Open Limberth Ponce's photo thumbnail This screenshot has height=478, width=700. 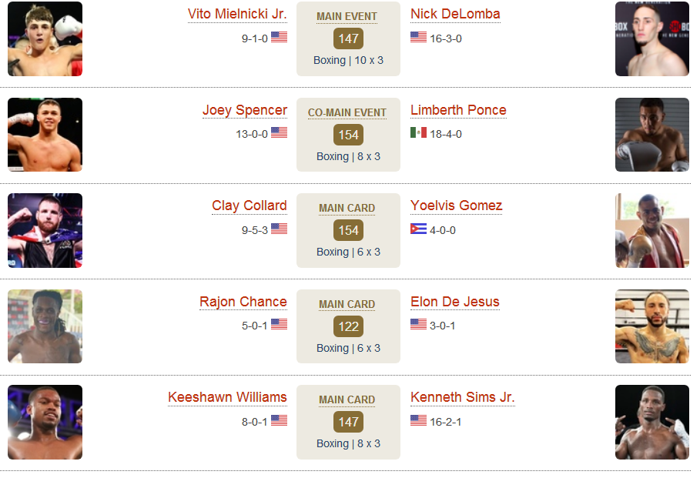(x=652, y=135)
